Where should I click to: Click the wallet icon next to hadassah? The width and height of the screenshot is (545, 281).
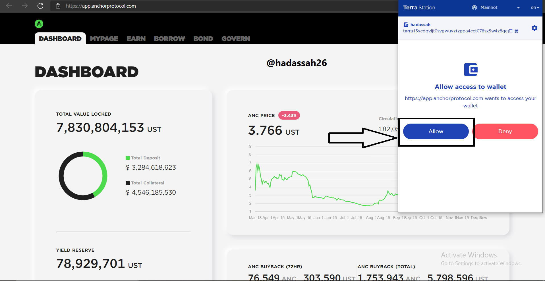point(406,25)
